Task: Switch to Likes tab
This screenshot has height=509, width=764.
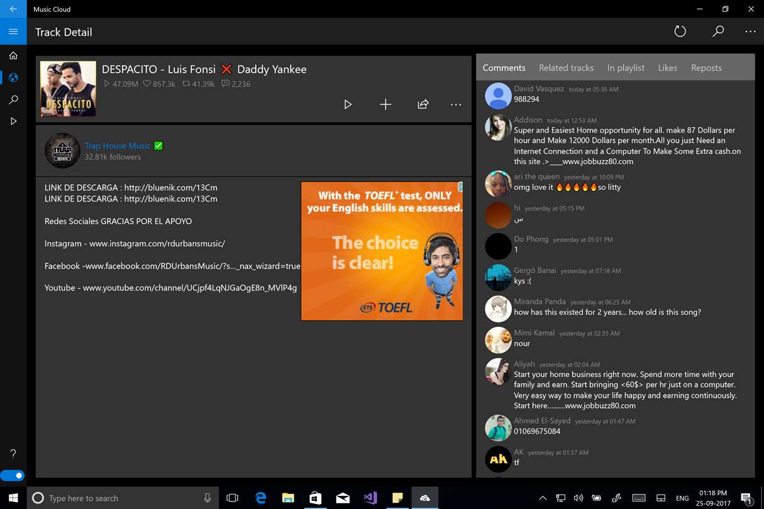Action: [x=668, y=68]
